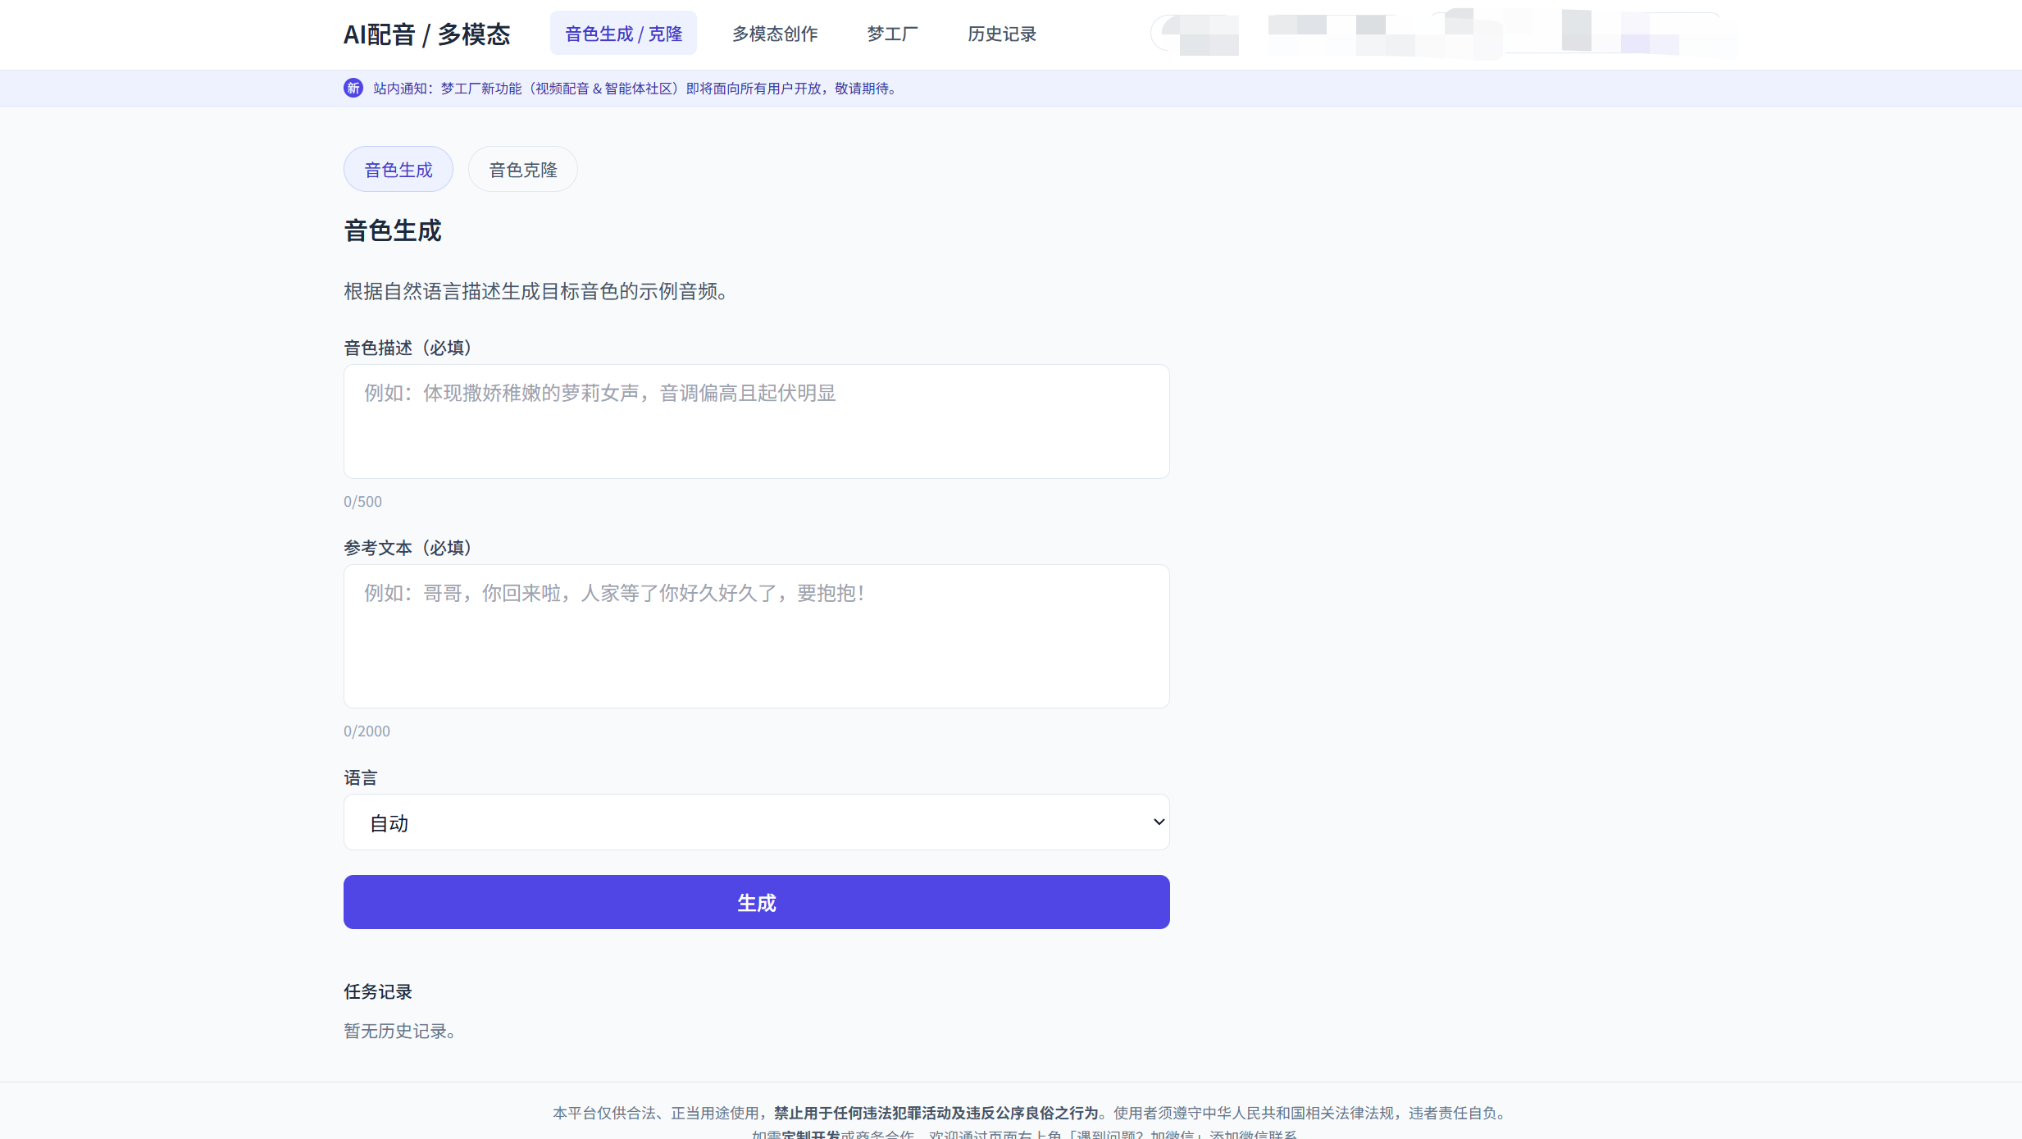Select the 音色生成 tab
The height and width of the screenshot is (1139, 2022).
coord(398,168)
